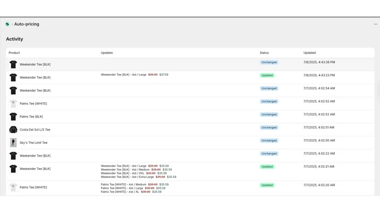
Task: Click Updated badge in 4:02:21 AM row
Action: pyautogui.click(x=267, y=167)
